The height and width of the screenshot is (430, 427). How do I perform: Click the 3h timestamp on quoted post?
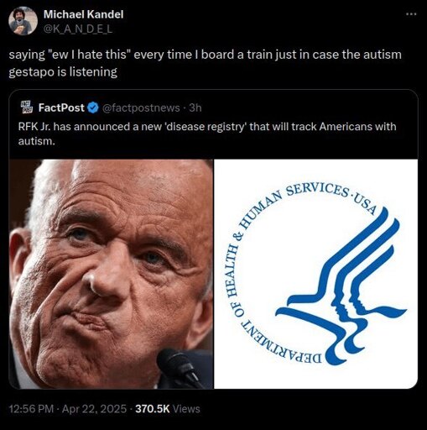click(195, 107)
